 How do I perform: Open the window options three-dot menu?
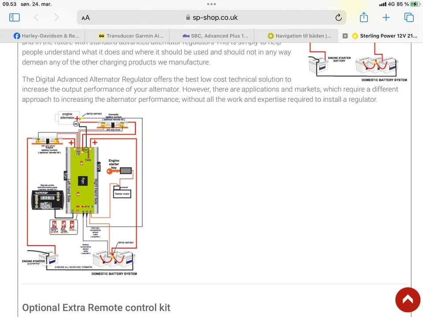pyautogui.click(x=211, y=4)
